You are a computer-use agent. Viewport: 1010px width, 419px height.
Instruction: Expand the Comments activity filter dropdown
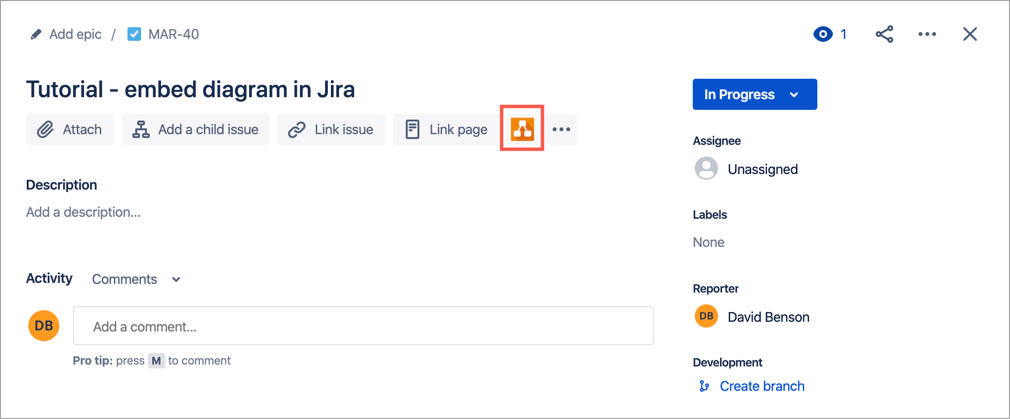(x=136, y=279)
